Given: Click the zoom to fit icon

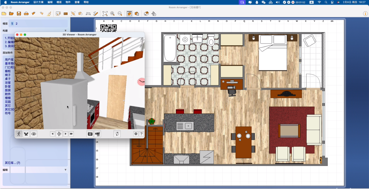Looking at the screenshot, I should coord(105,14).
